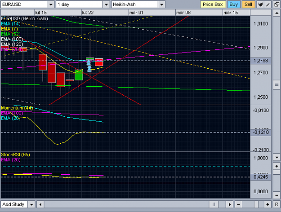The image size is (281, 212).
Task: Click the 0,4245 StochRSI value marker
Action: [x=261, y=177]
